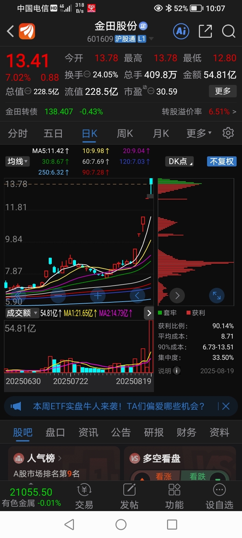Viewport: 242px width, 538px height.
Task: Toggle 不复权 adjustment mode
Action: (x=221, y=161)
